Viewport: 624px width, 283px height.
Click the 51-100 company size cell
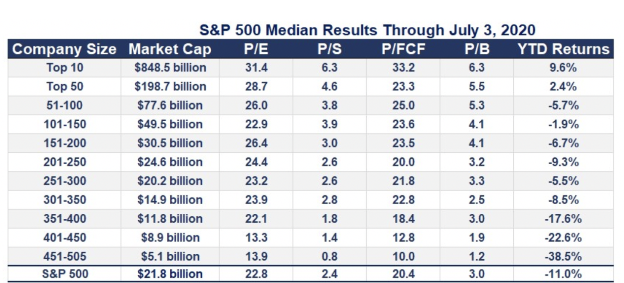click(64, 105)
